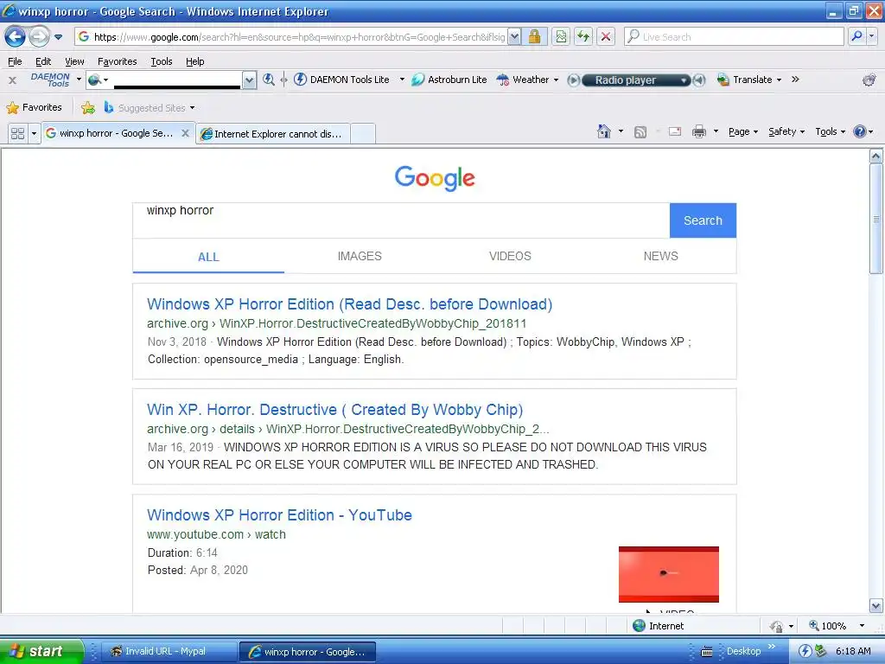This screenshot has height=664, width=885.
Task: Open DAEMON Tools Lite toolbar button
Action: (342, 80)
